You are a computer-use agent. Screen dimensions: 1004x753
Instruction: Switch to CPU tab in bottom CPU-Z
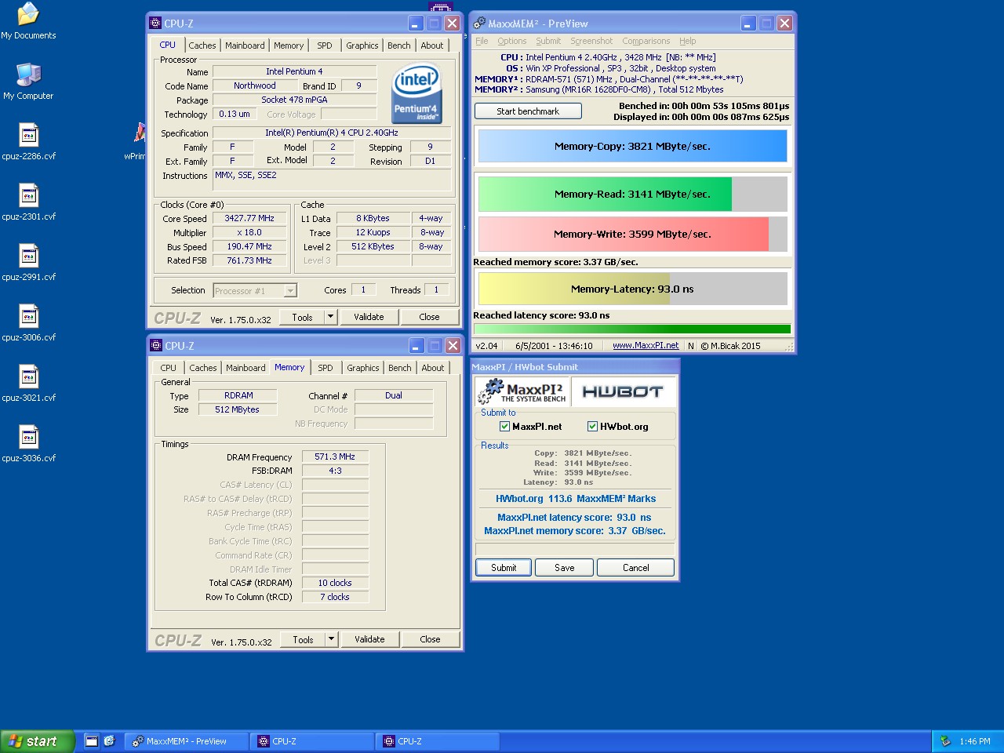coord(169,368)
